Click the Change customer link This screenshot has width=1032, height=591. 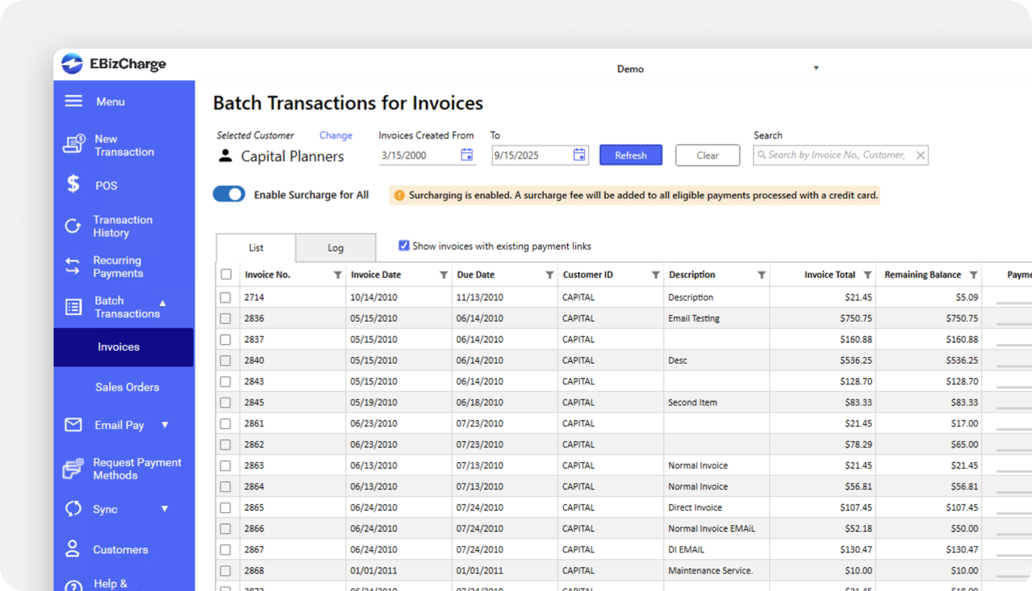[336, 135]
